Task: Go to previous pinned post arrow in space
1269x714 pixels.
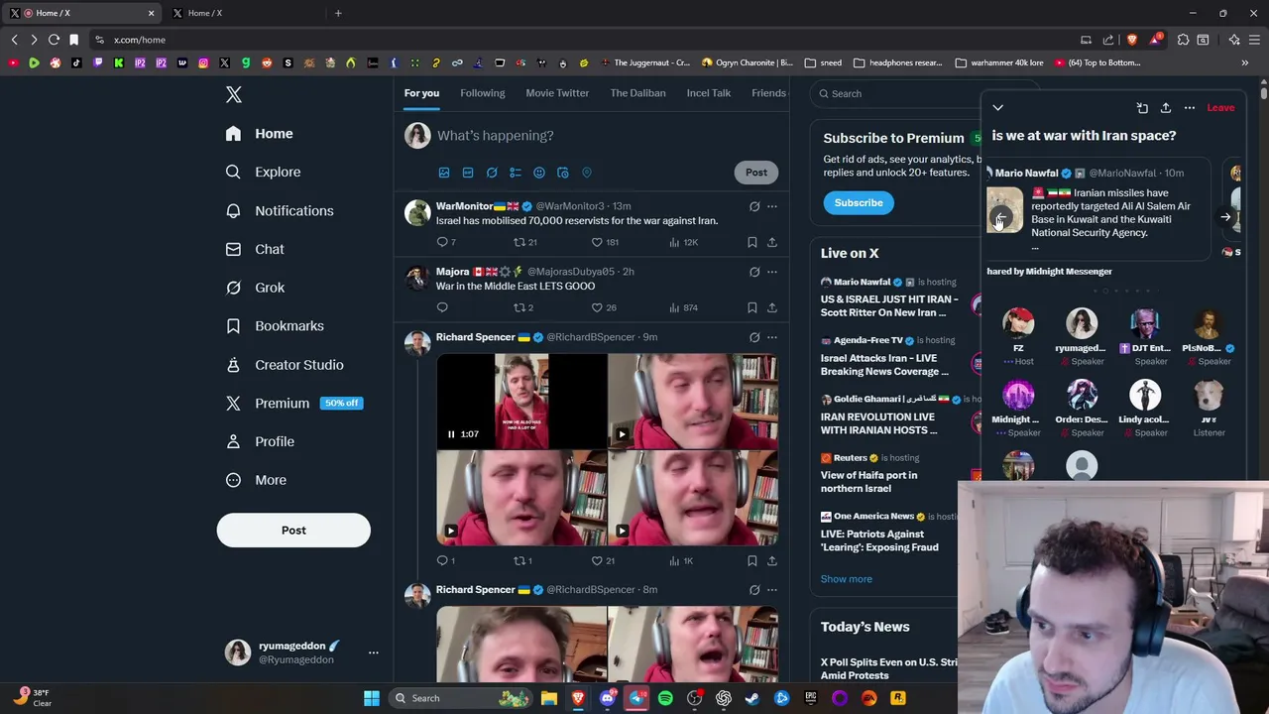Action: 999,217
